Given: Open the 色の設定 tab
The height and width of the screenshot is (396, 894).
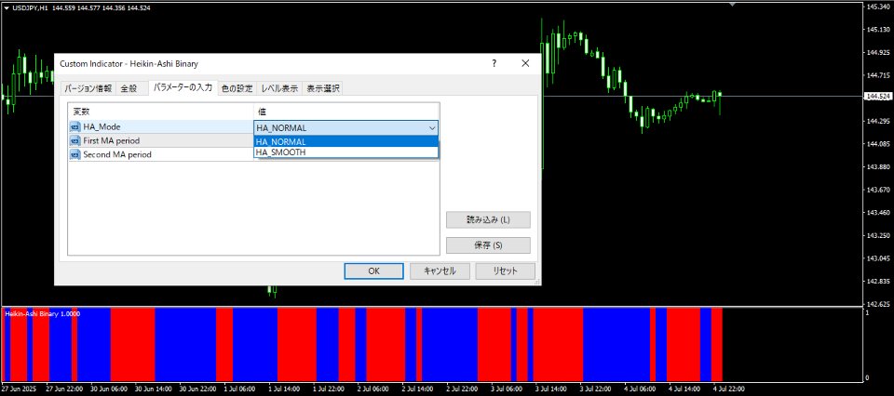Looking at the screenshot, I should (x=237, y=88).
